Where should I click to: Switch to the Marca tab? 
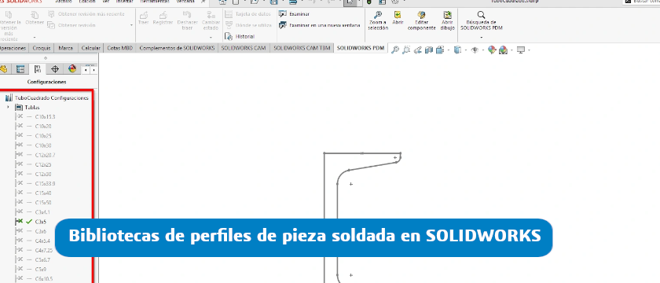tap(66, 48)
